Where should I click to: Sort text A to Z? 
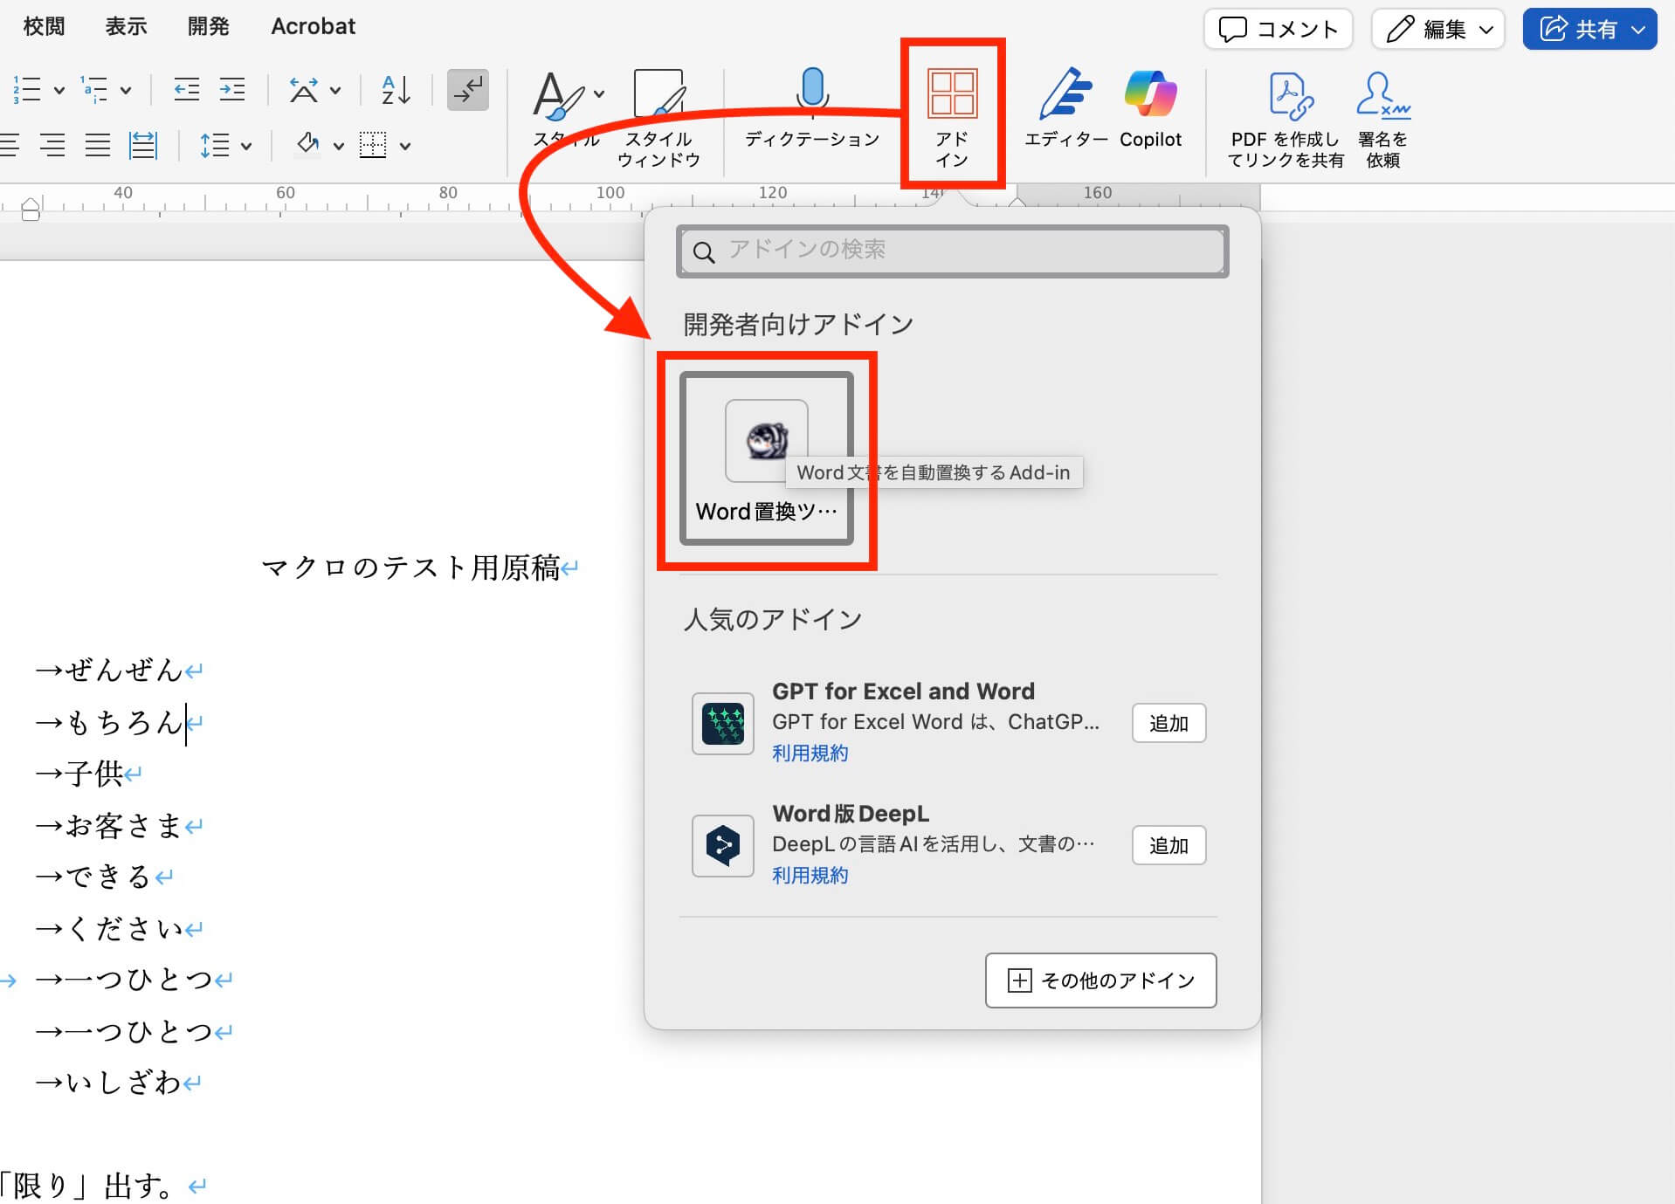(396, 89)
